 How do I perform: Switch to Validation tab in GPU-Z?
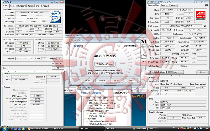[x=173, y=5]
